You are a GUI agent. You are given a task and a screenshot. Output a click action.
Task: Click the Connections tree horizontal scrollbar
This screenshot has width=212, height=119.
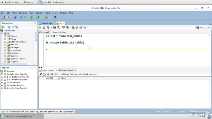15,64
